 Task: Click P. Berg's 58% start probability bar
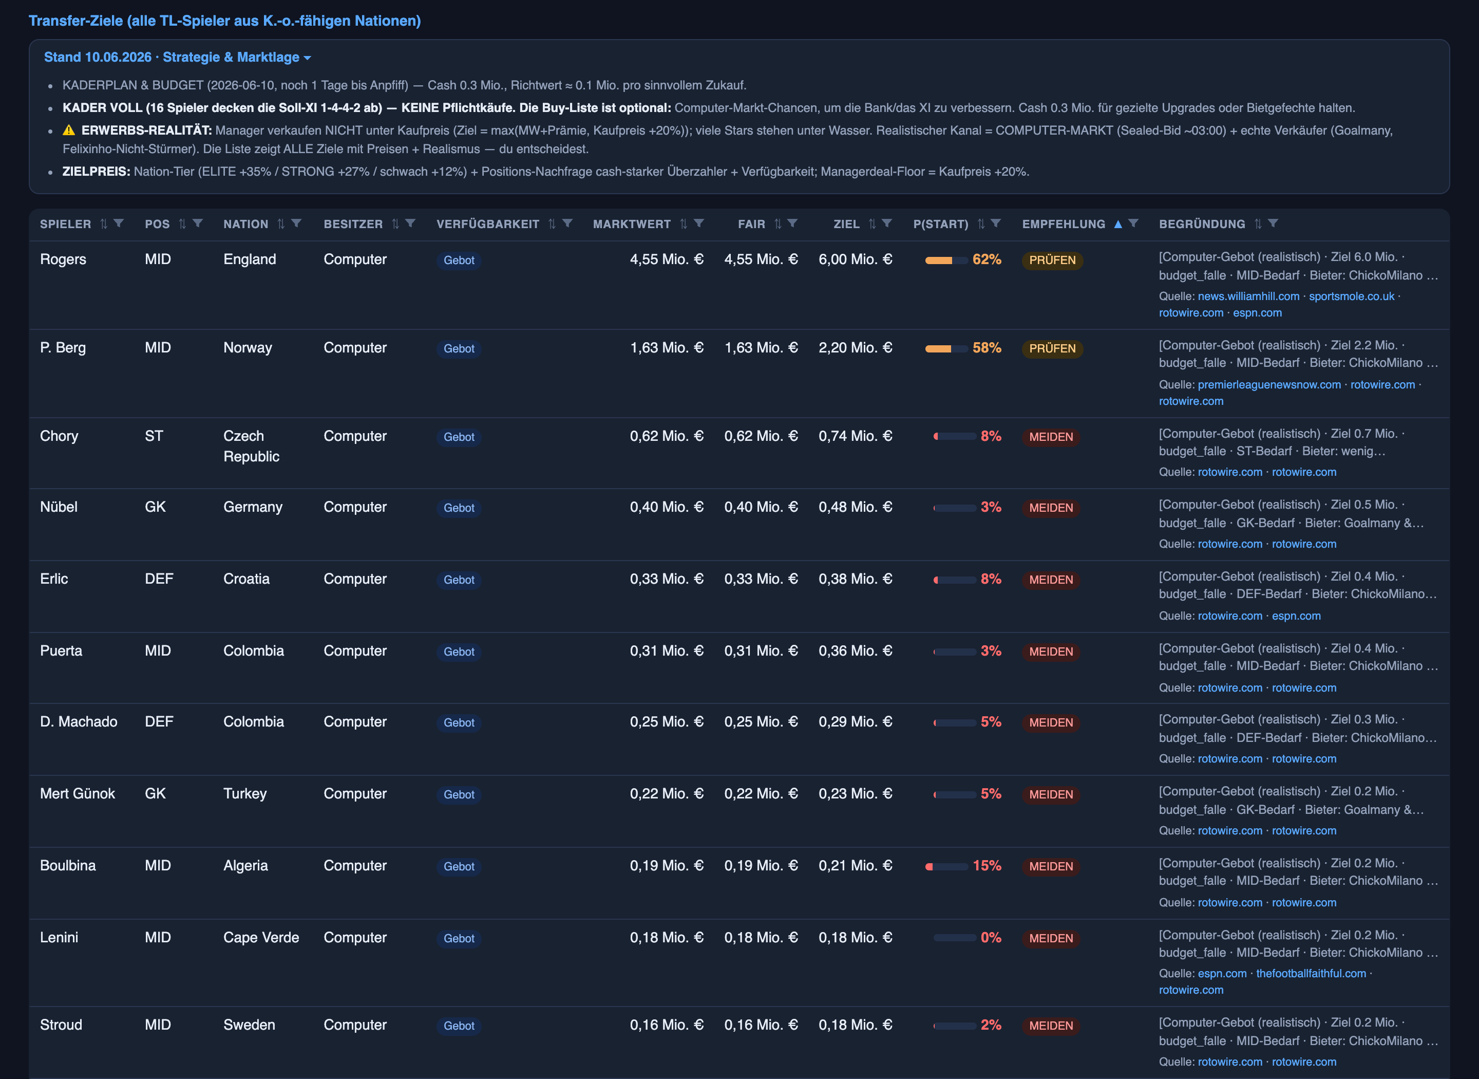click(x=946, y=349)
